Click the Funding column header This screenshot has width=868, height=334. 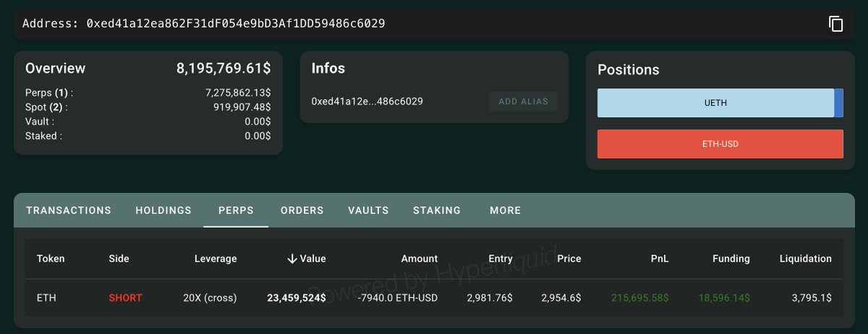(x=731, y=259)
